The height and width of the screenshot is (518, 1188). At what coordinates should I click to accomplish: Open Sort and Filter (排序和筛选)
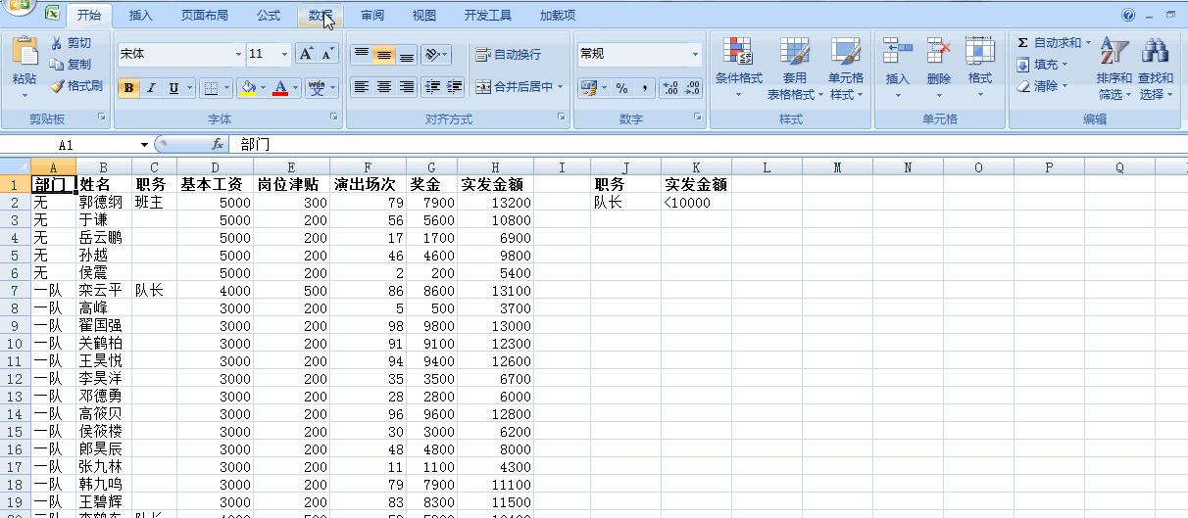point(1114,69)
